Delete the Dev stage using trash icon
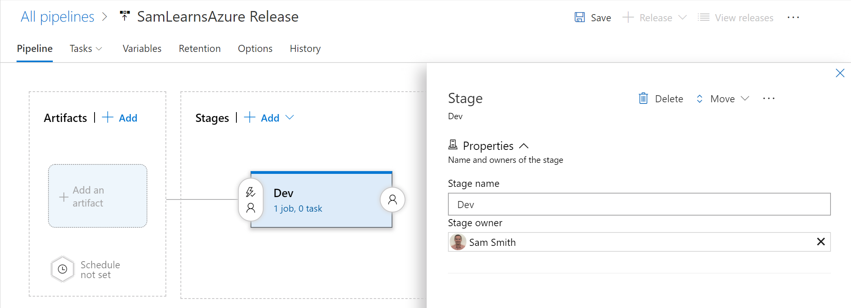The height and width of the screenshot is (308, 851). click(x=643, y=98)
